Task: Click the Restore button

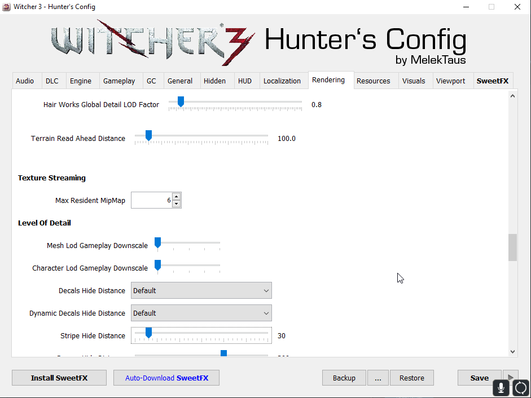Action: pyautogui.click(x=412, y=378)
